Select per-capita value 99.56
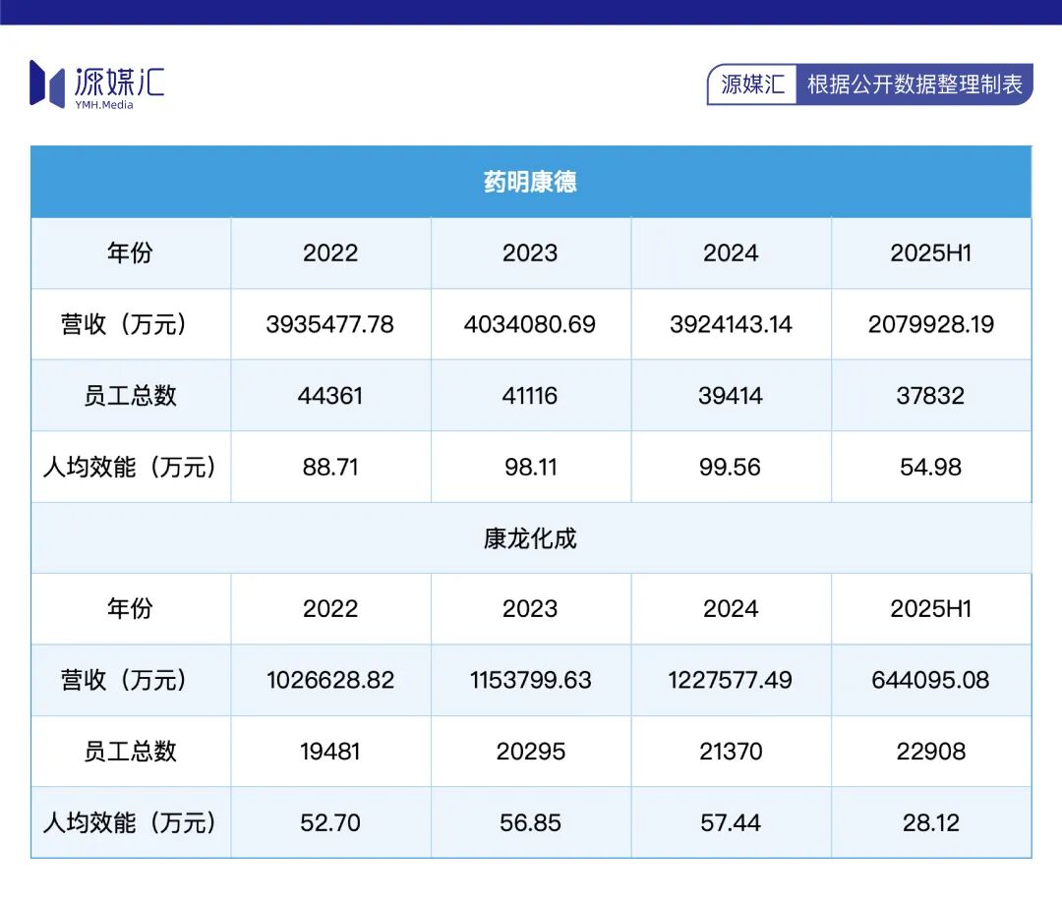The height and width of the screenshot is (898, 1062). 730,467
